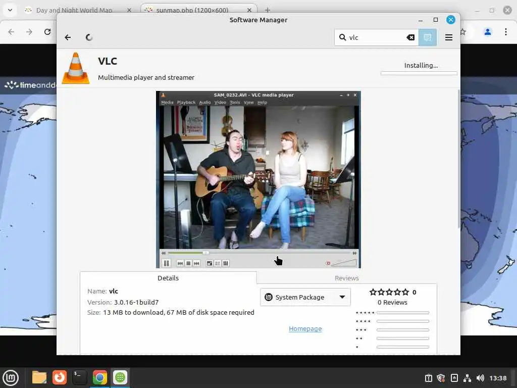517x388 pixels.
Task: Clear the 'vlc' search text
Action: 410,37
